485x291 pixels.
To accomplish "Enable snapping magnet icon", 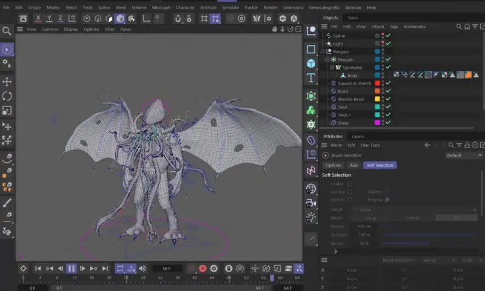I will click(x=178, y=19).
